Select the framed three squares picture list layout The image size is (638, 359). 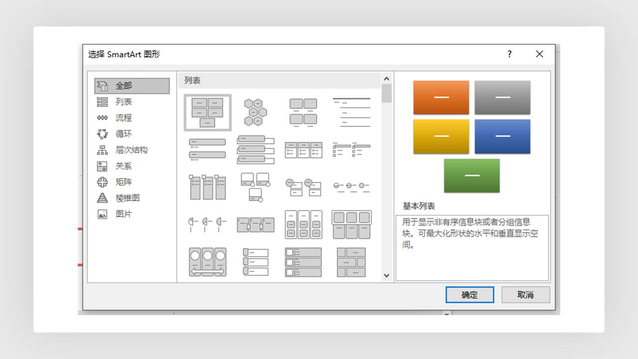click(351, 224)
